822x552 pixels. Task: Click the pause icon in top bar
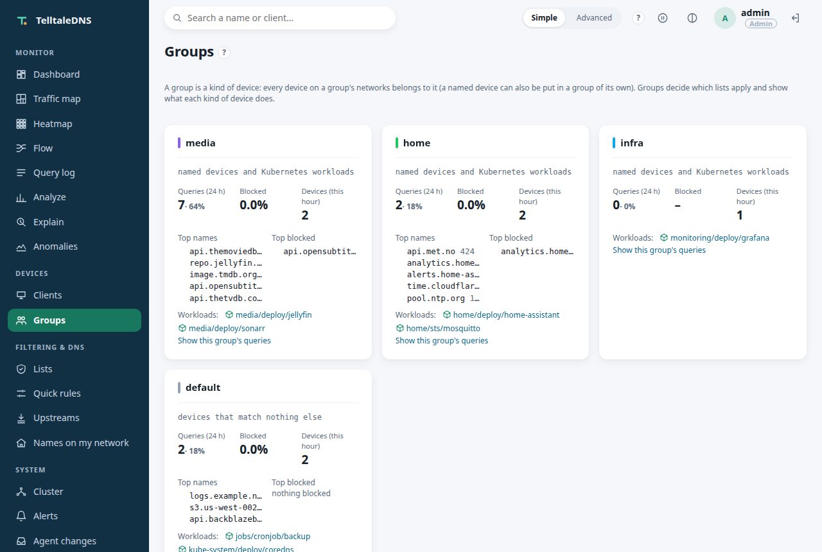[663, 18]
